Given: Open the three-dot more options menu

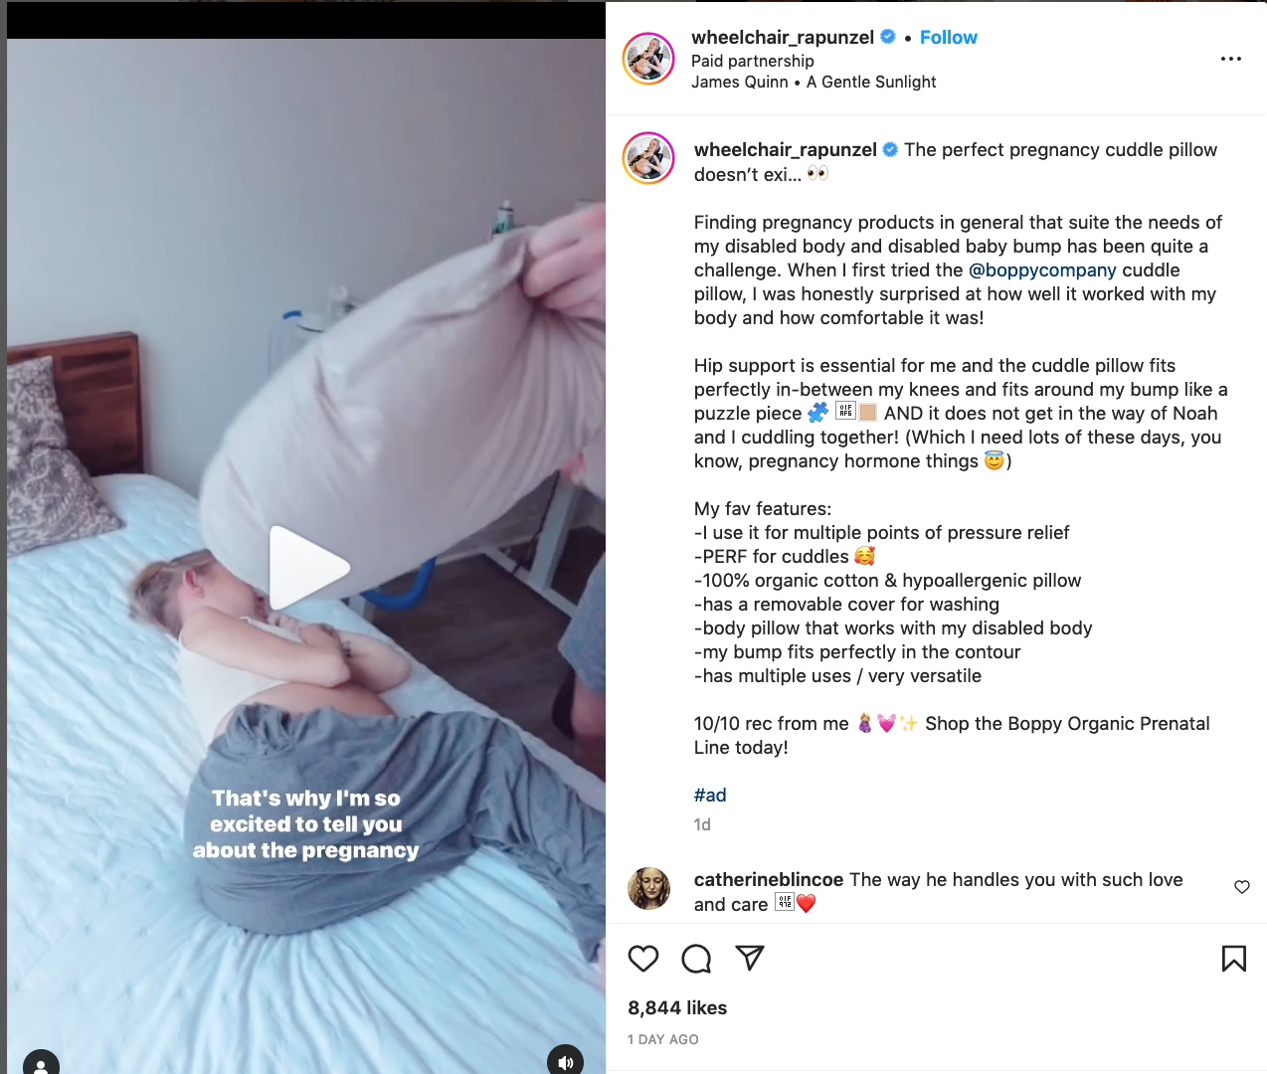Looking at the screenshot, I should [x=1231, y=59].
